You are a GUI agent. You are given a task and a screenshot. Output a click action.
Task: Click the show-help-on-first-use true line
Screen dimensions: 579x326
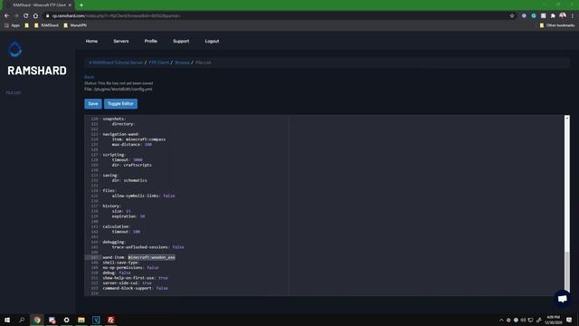coord(135,278)
